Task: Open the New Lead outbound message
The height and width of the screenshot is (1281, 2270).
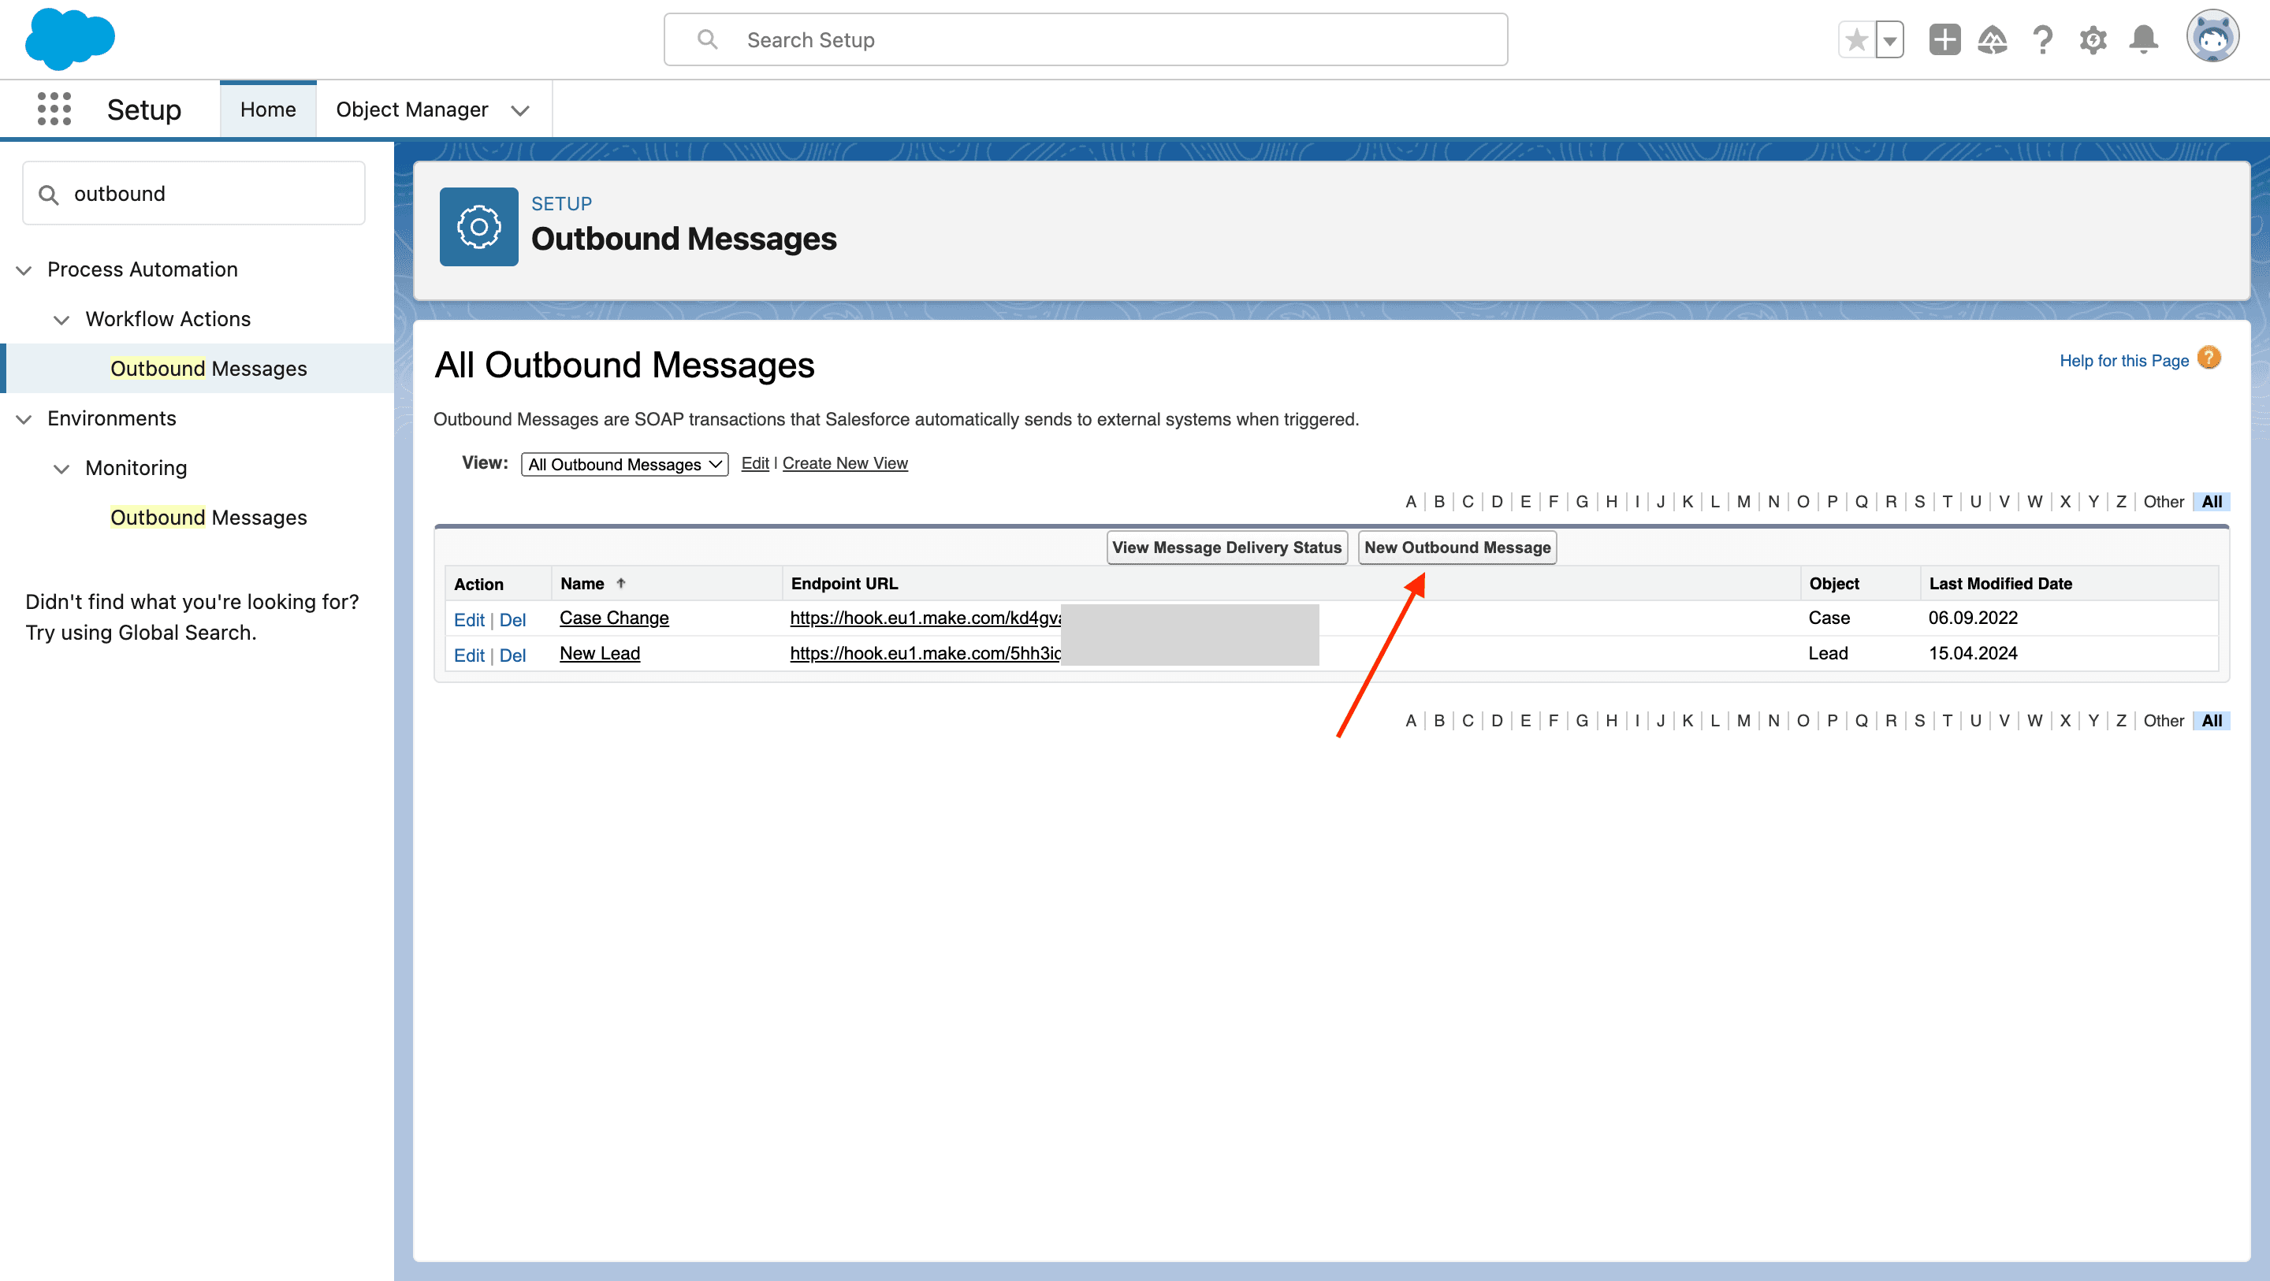Action: pos(599,654)
